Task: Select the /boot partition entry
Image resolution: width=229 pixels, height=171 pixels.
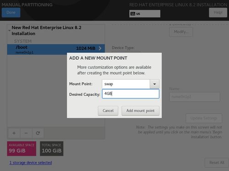Action: (x=56, y=49)
